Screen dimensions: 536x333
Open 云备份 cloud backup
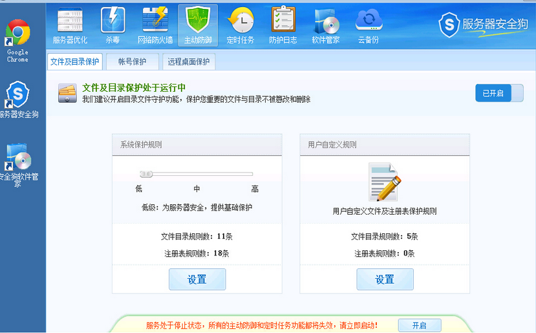click(369, 25)
